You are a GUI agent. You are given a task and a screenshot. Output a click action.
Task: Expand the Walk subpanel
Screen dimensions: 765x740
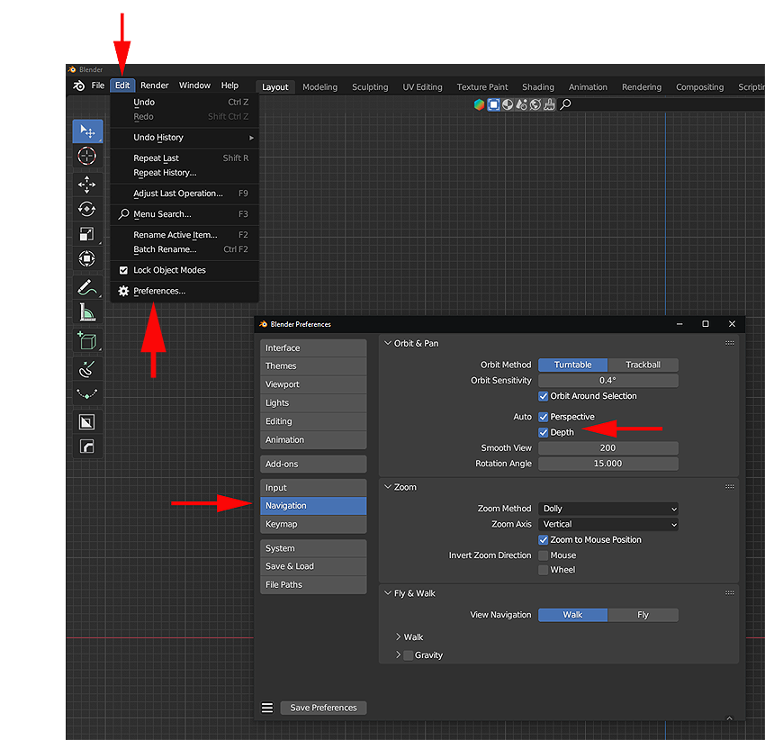[x=398, y=637]
